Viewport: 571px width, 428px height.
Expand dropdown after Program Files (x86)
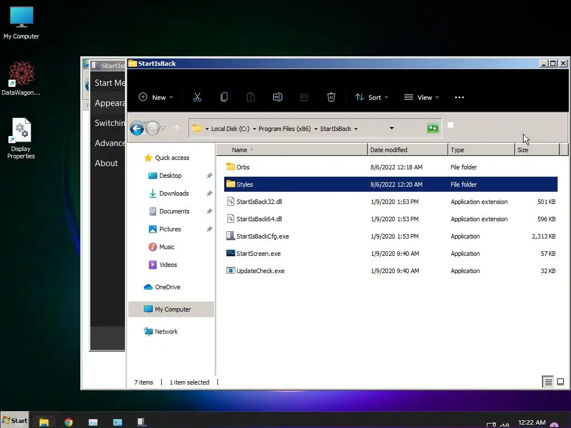click(316, 129)
